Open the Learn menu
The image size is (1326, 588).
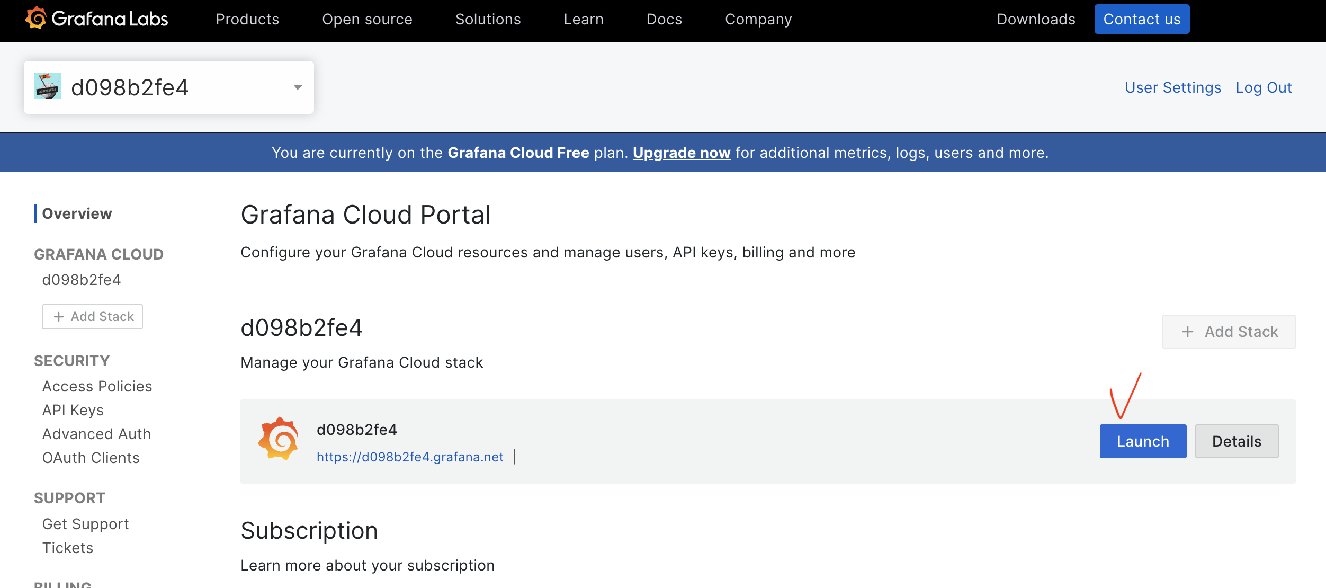(584, 19)
